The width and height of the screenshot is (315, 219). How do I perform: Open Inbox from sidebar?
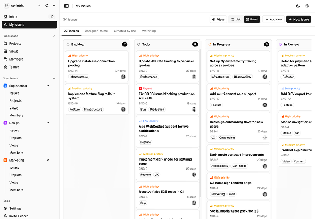coord(29,16)
